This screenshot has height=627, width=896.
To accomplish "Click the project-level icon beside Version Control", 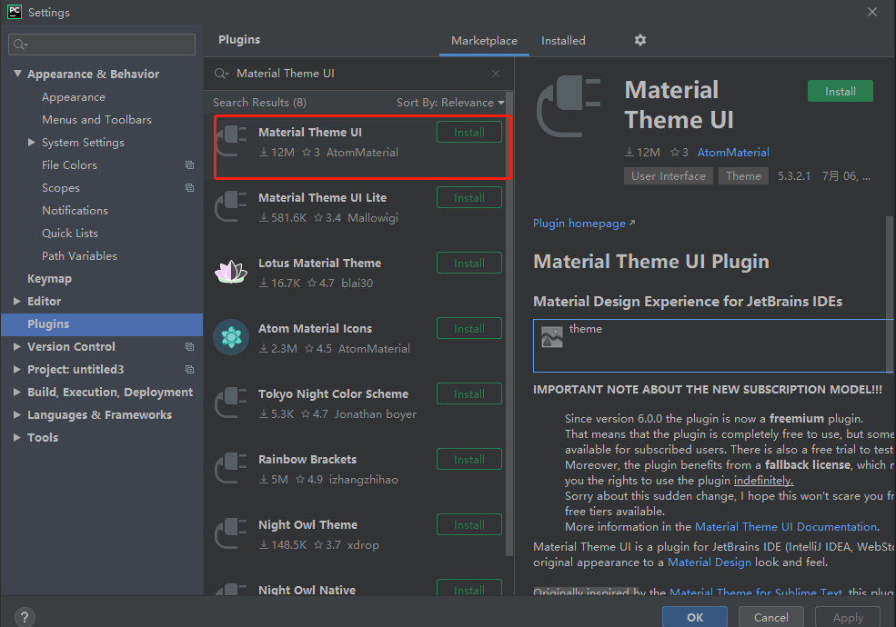I will pos(189,347).
